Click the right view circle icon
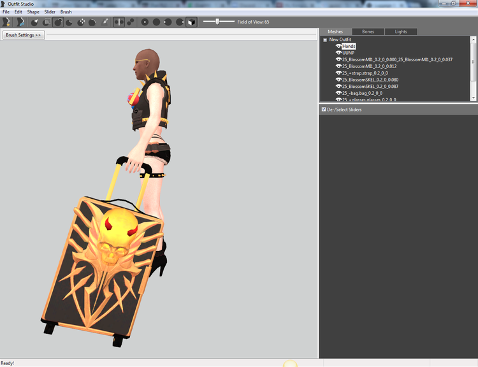 coord(180,22)
